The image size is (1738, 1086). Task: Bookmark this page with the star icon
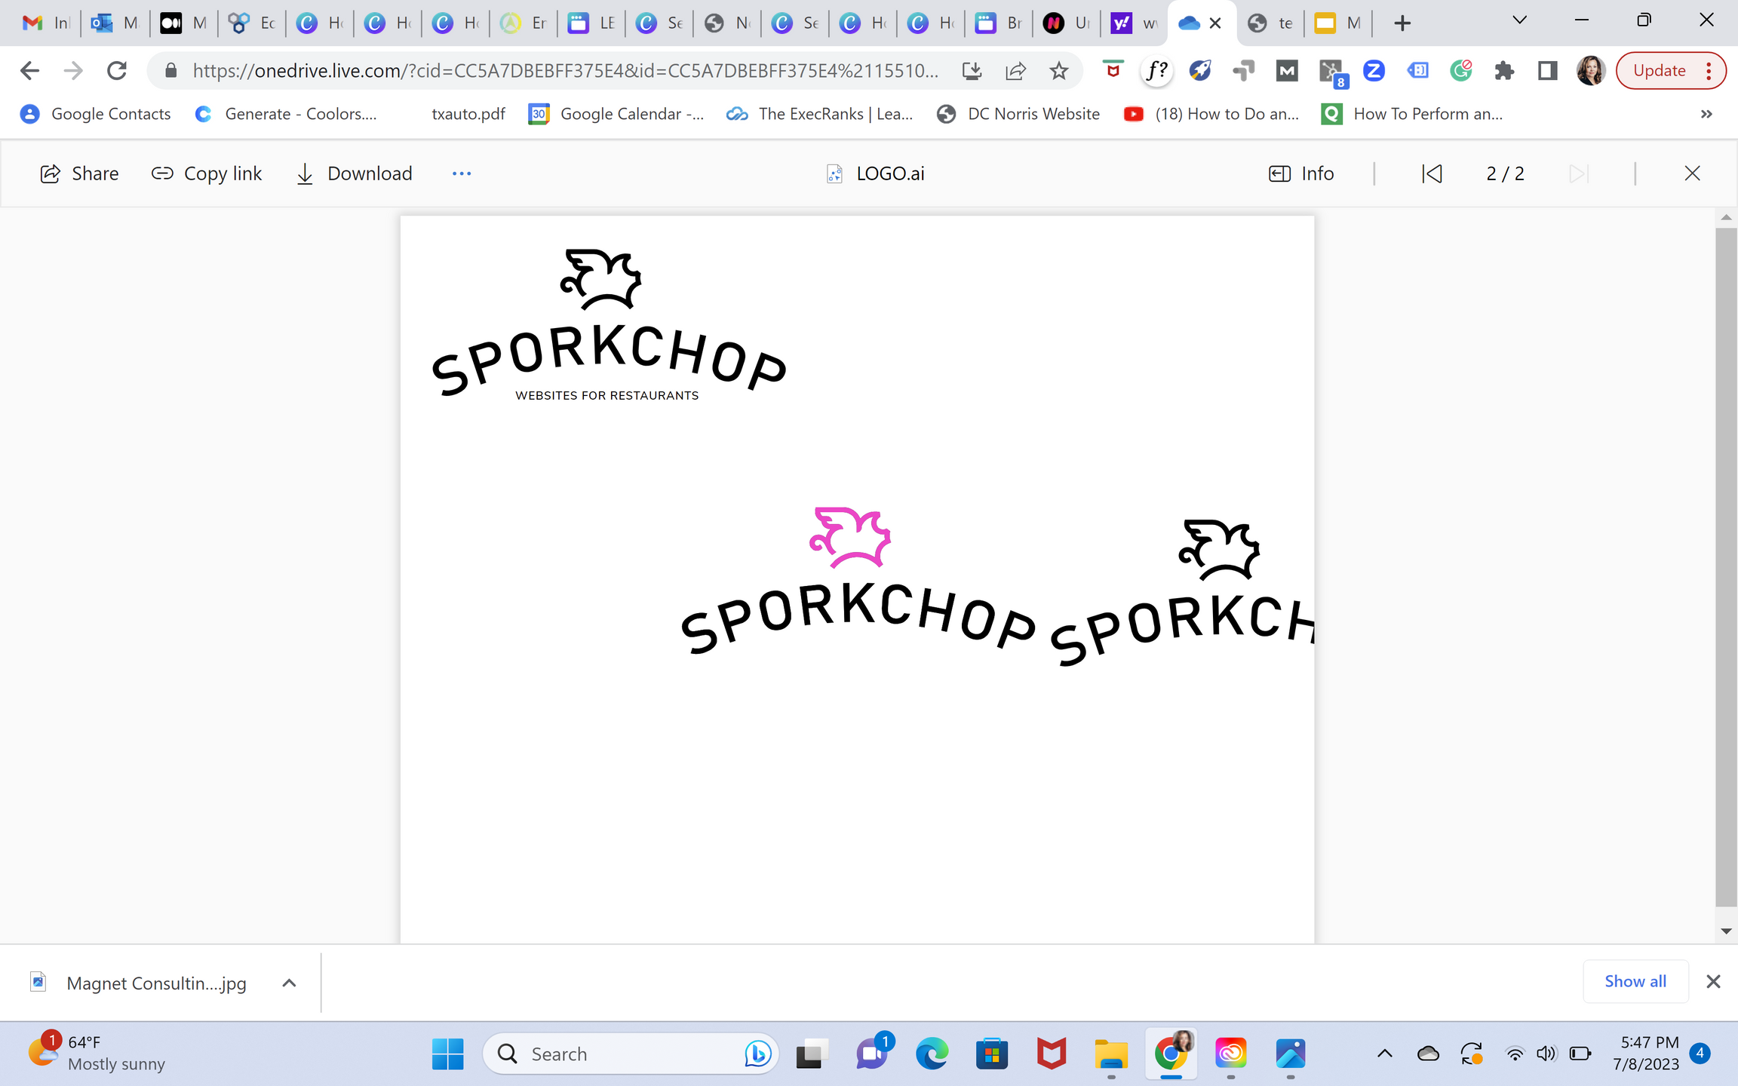[x=1059, y=71]
